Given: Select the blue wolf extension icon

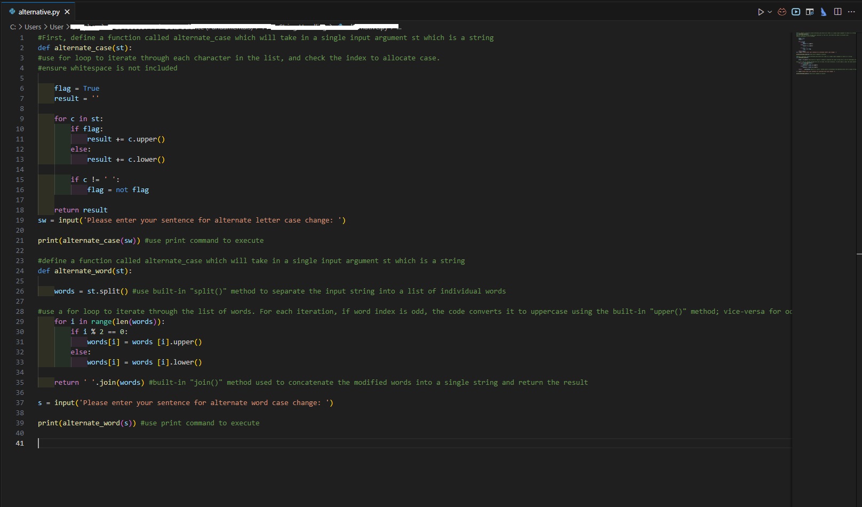Looking at the screenshot, I should pyautogui.click(x=823, y=11).
